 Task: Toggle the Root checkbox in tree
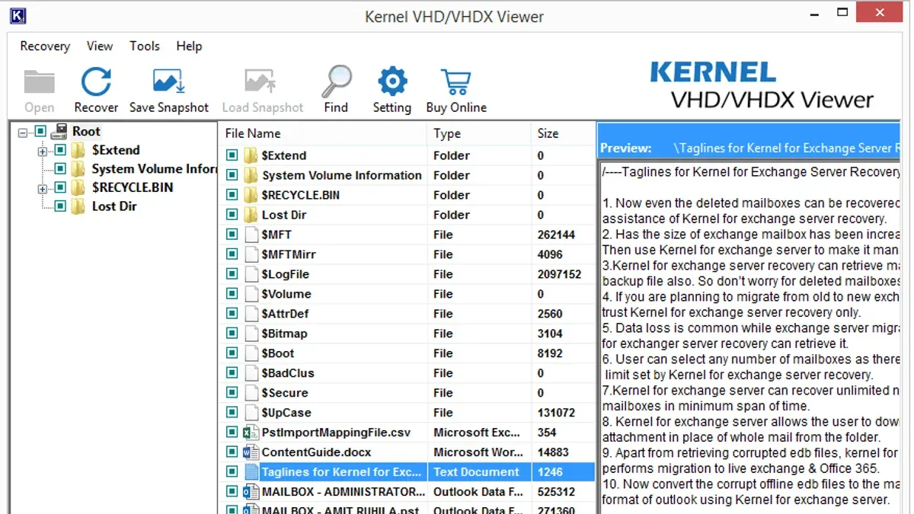[x=40, y=132]
